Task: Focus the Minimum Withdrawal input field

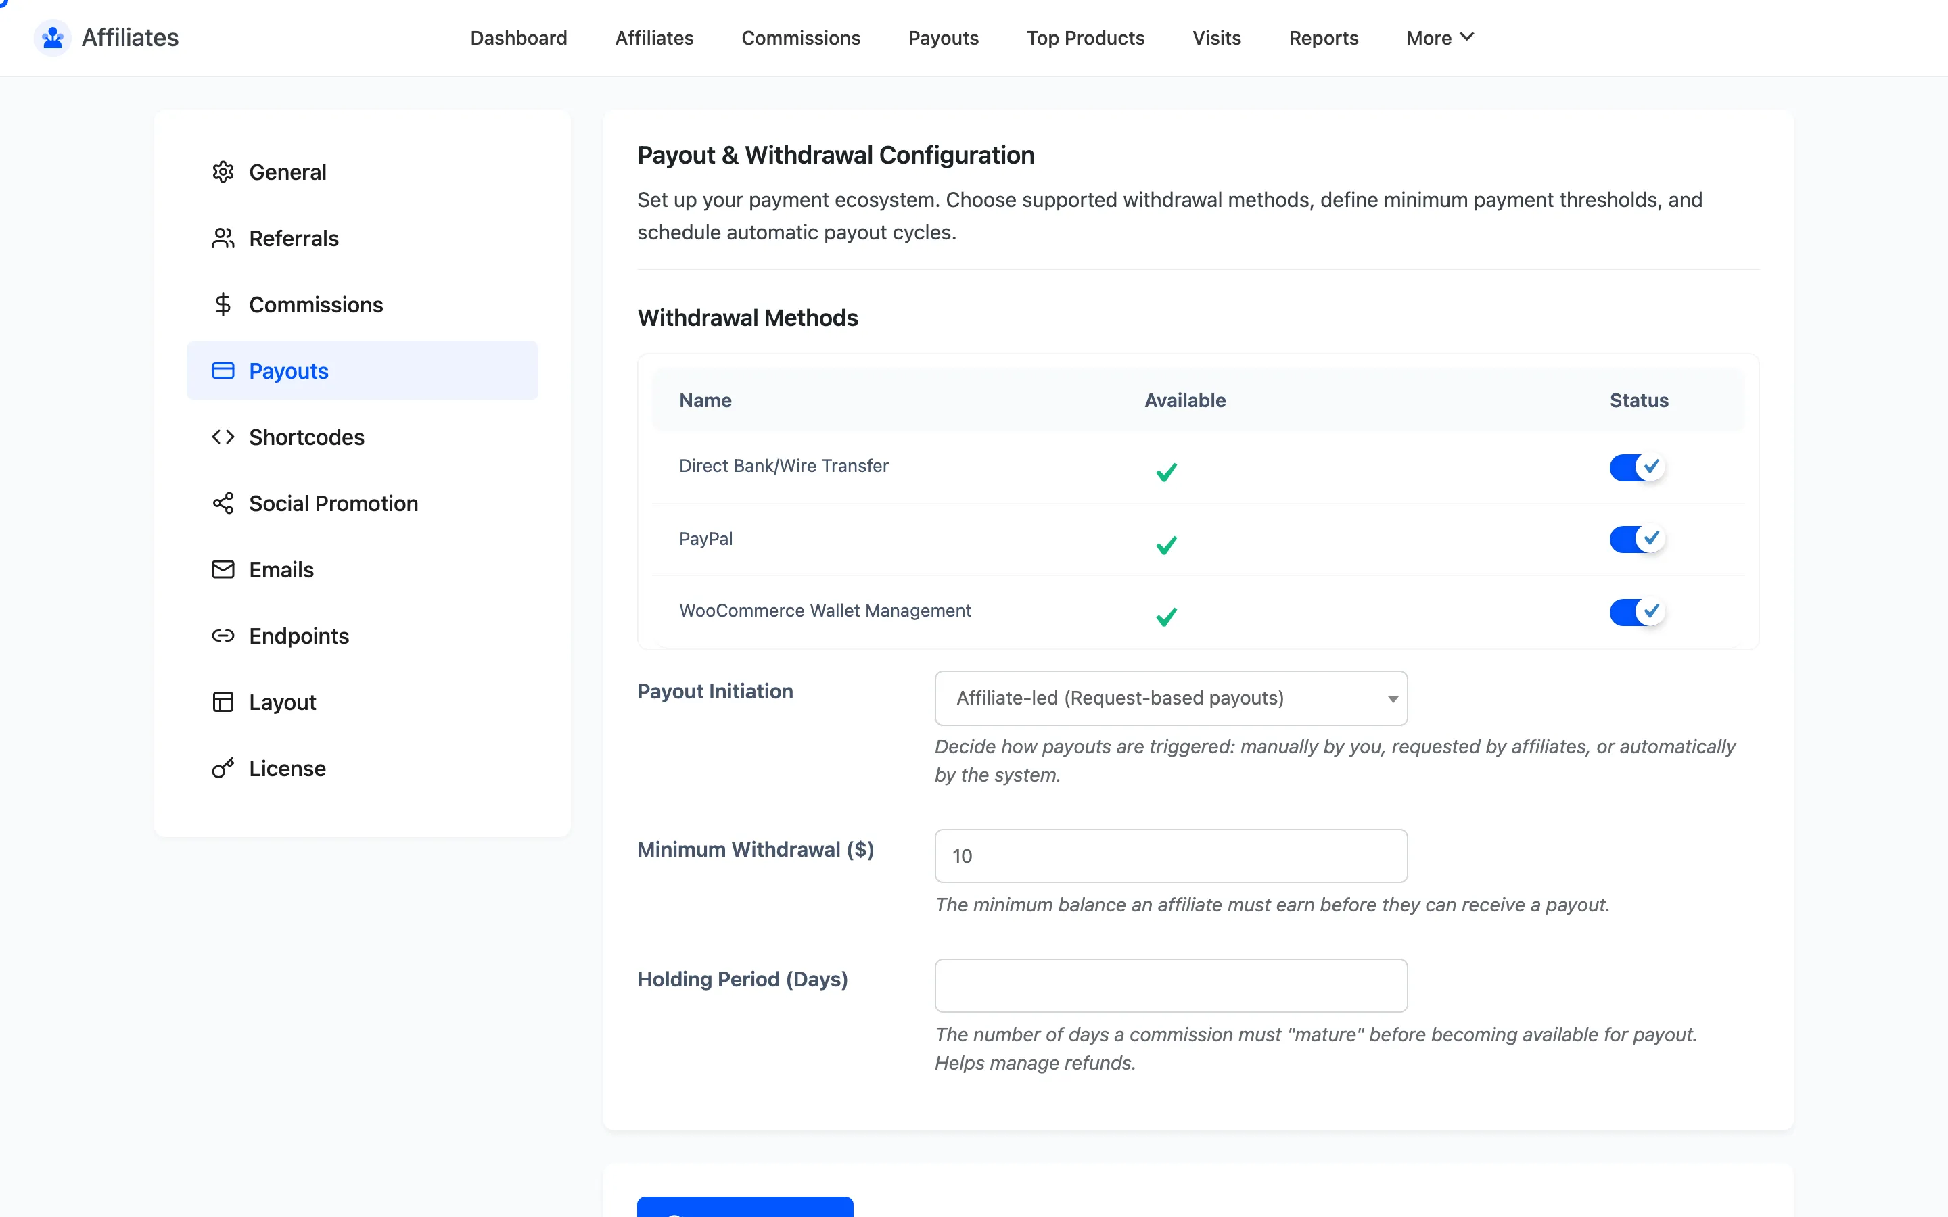Action: 1170,855
